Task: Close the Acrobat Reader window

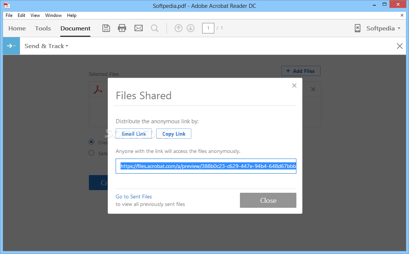Action: coord(398,4)
